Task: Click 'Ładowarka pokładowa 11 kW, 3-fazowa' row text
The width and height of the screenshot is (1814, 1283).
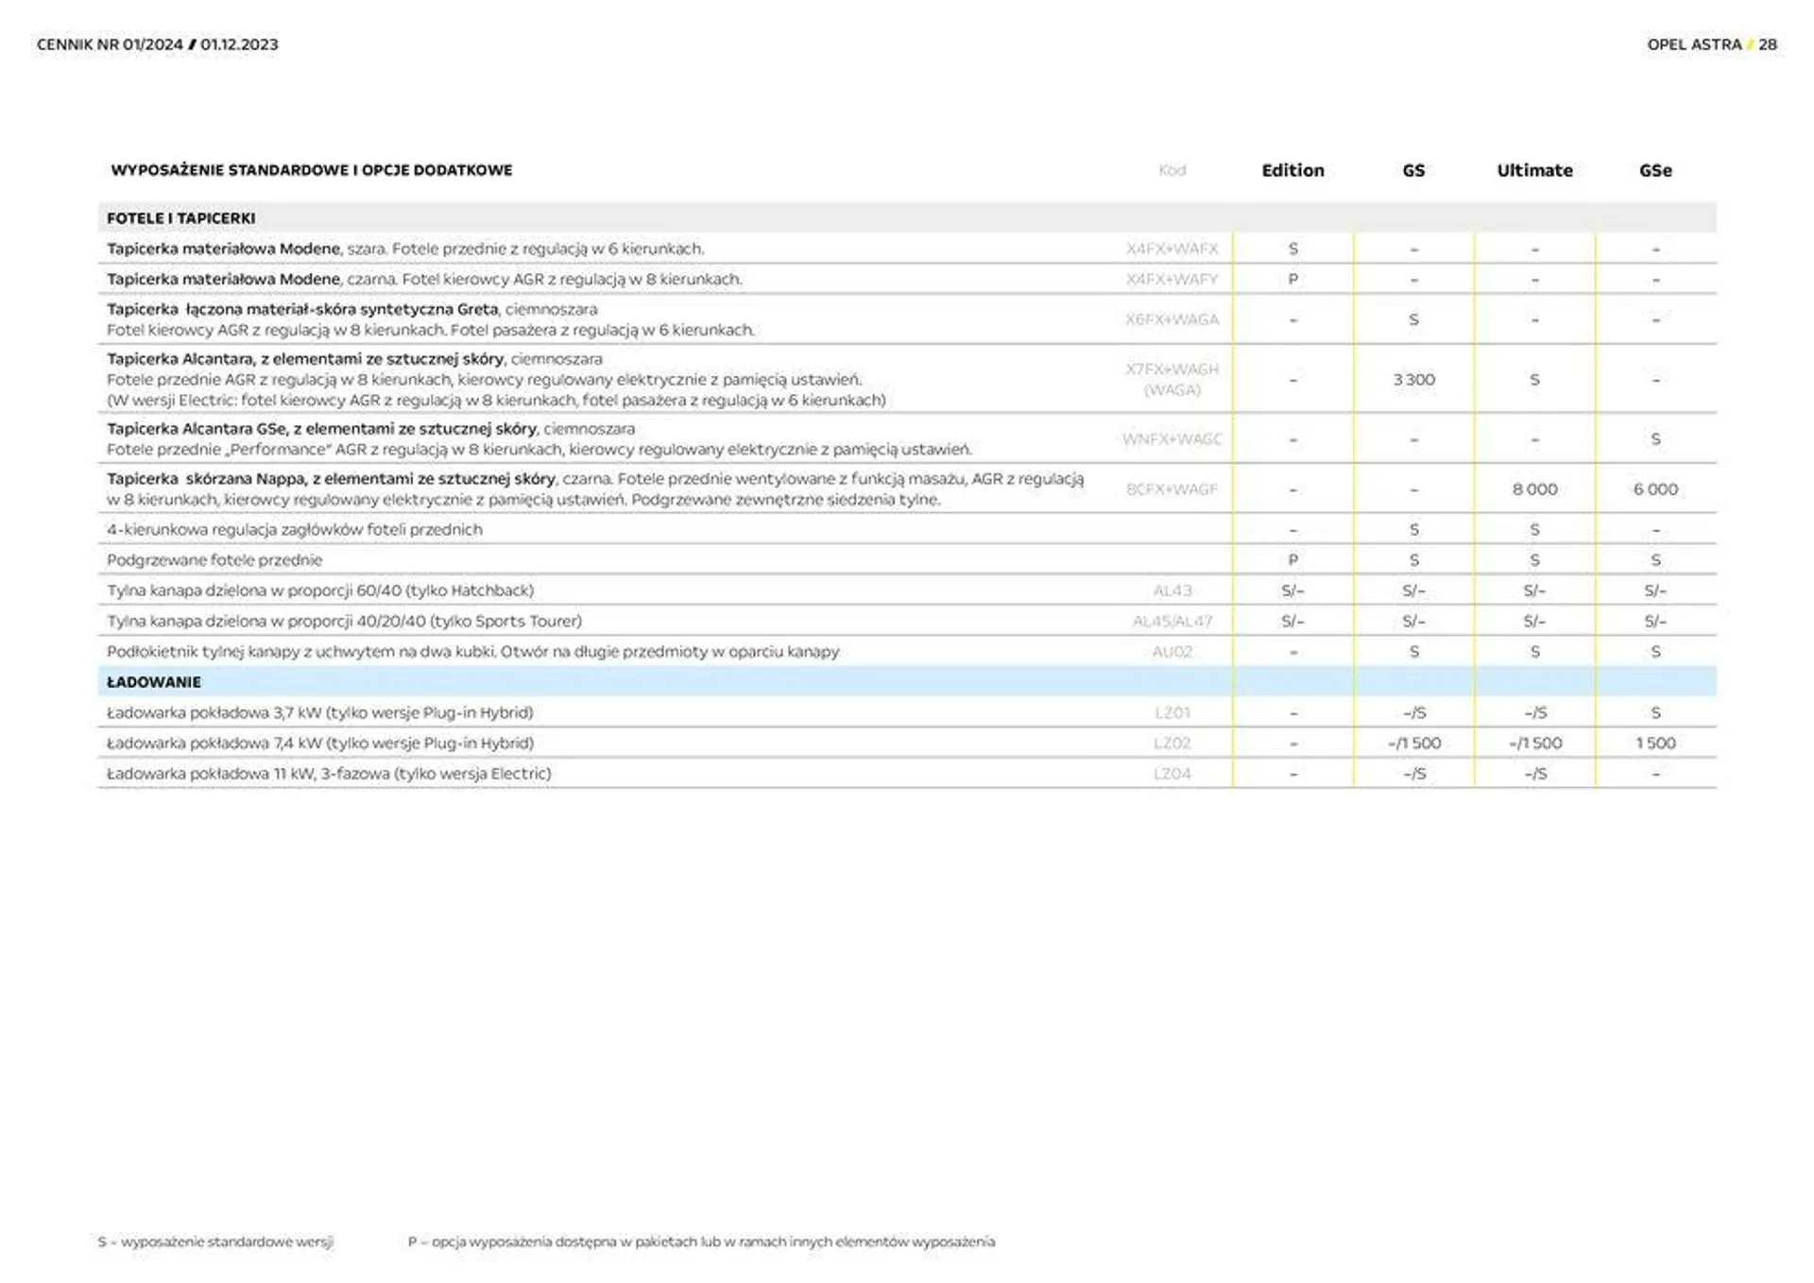Action: click(329, 774)
